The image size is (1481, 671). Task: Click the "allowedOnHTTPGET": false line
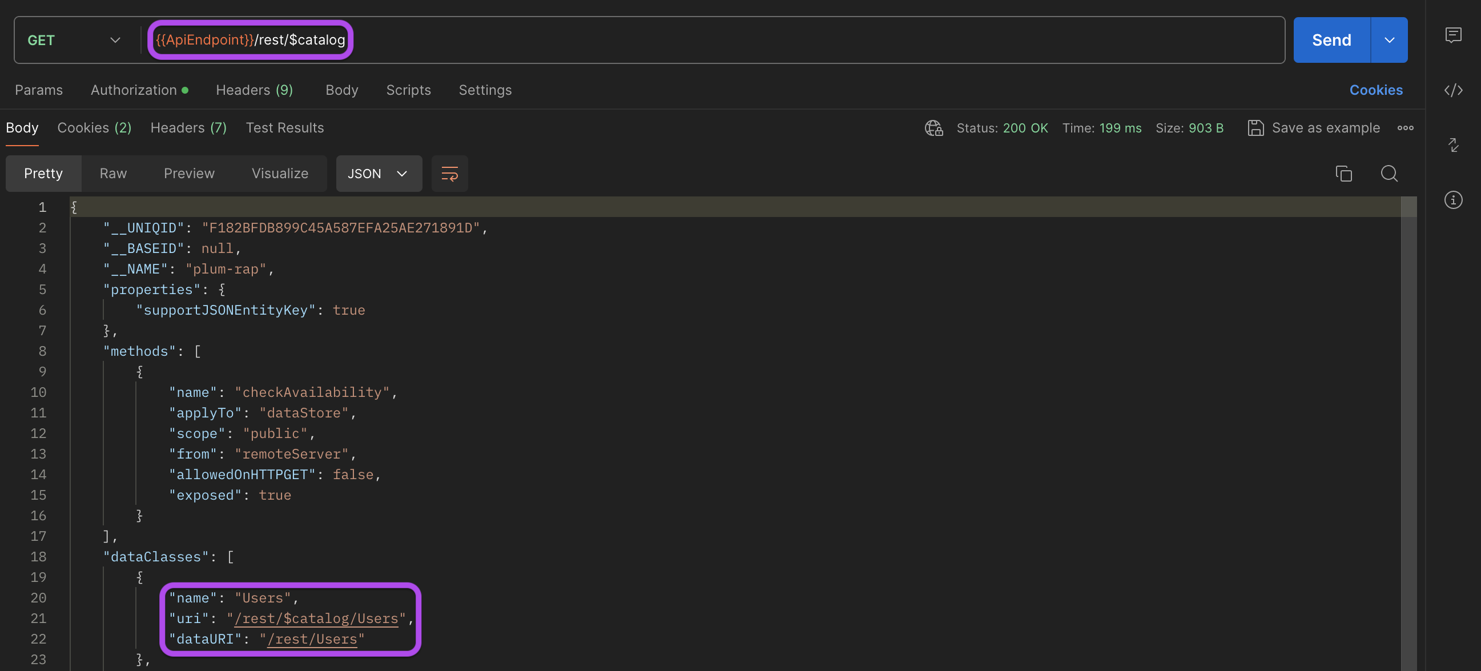(x=274, y=475)
